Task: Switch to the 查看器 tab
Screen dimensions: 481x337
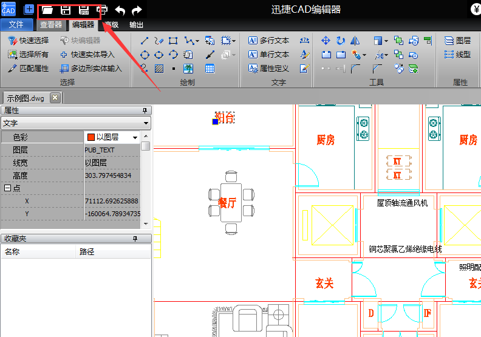Action: pyautogui.click(x=51, y=24)
